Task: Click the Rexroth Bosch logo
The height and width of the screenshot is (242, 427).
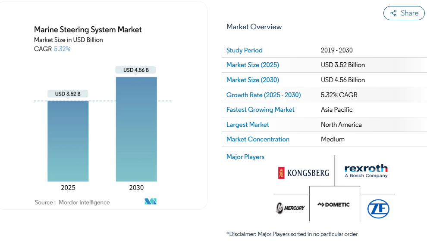Action: [366, 171]
